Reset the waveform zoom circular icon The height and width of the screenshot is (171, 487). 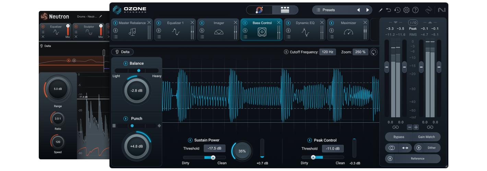point(374,52)
